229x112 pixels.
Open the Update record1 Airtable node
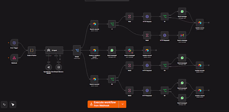(x=147, y=50)
